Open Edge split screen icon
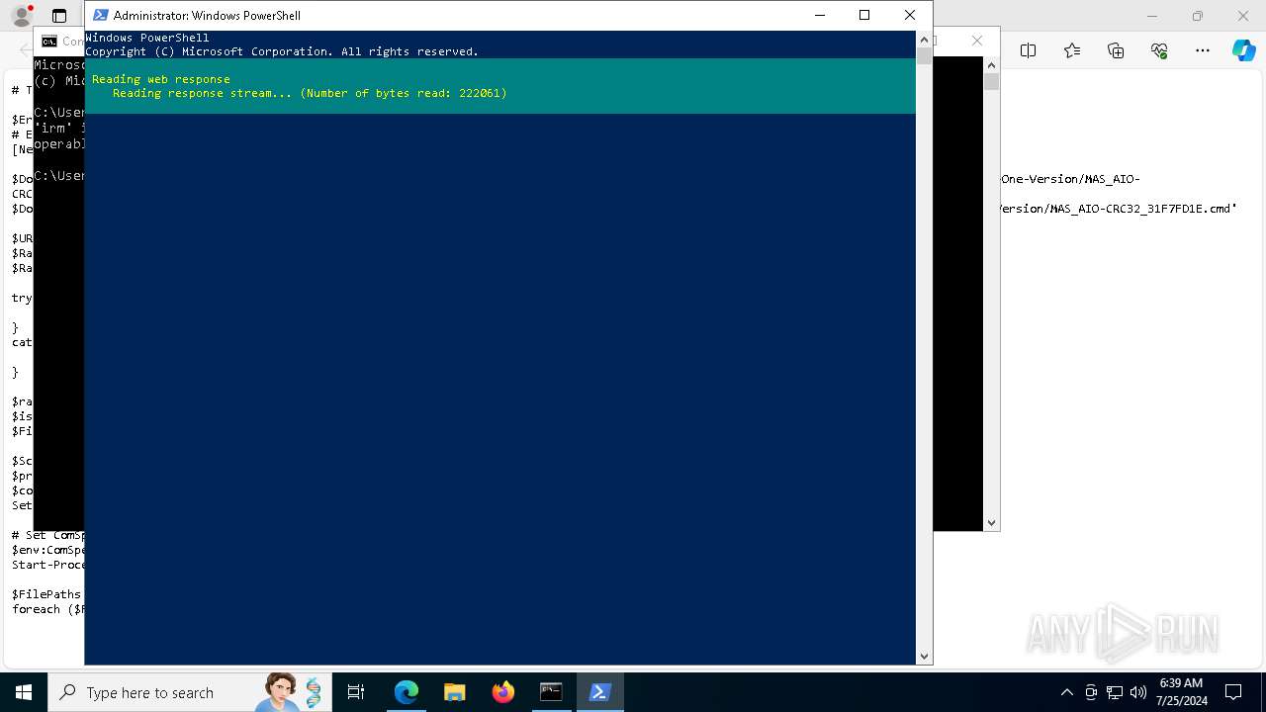Screen dimensions: 1266x712 1028,50
